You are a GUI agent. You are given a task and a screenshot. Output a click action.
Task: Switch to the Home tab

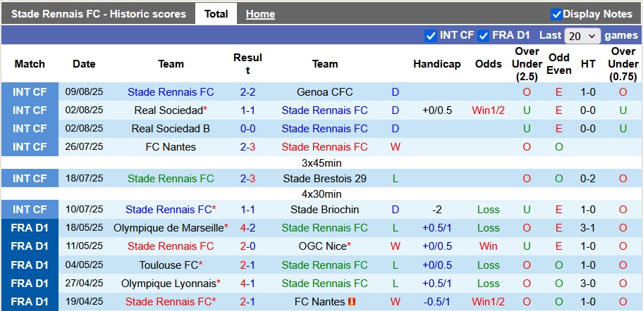point(260,14)
